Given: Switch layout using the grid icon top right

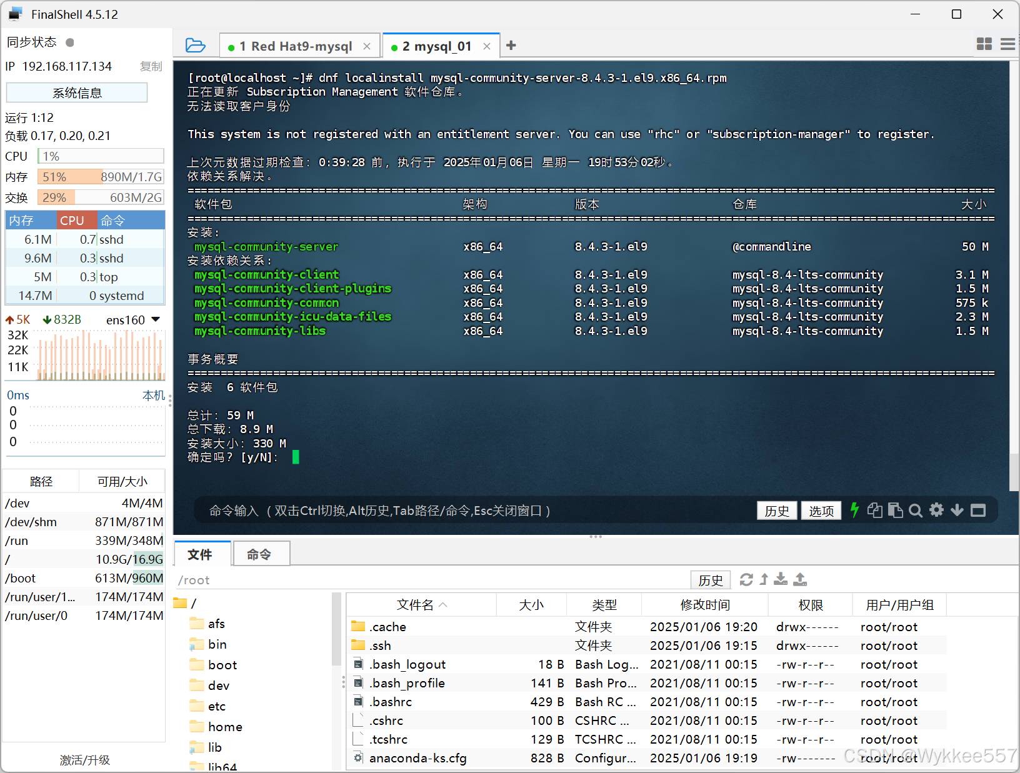Looking at the screenshot, I should [x=984, y=44].
